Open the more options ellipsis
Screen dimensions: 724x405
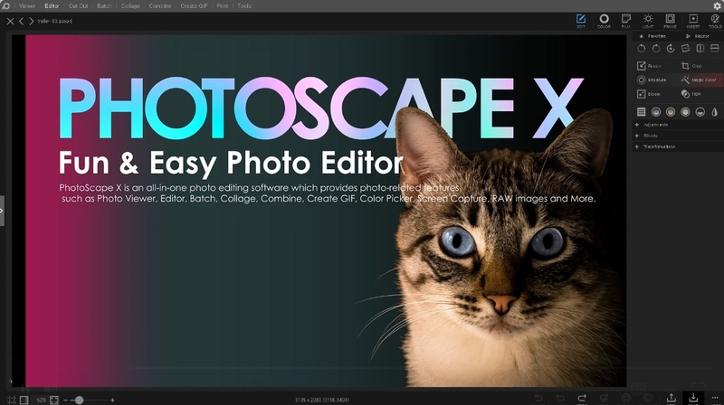tap(715, 398)
